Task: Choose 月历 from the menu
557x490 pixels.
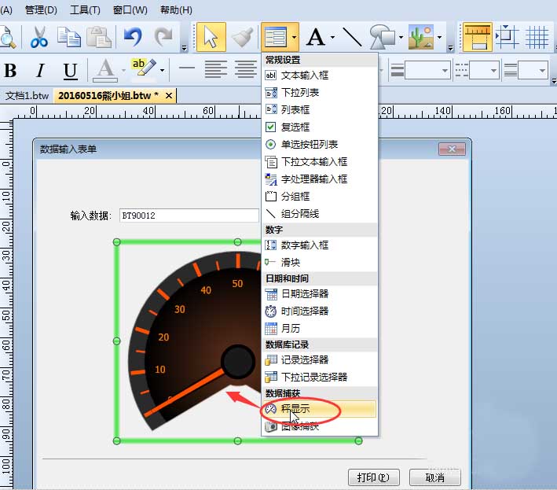Action: click(x=320, y=328)
